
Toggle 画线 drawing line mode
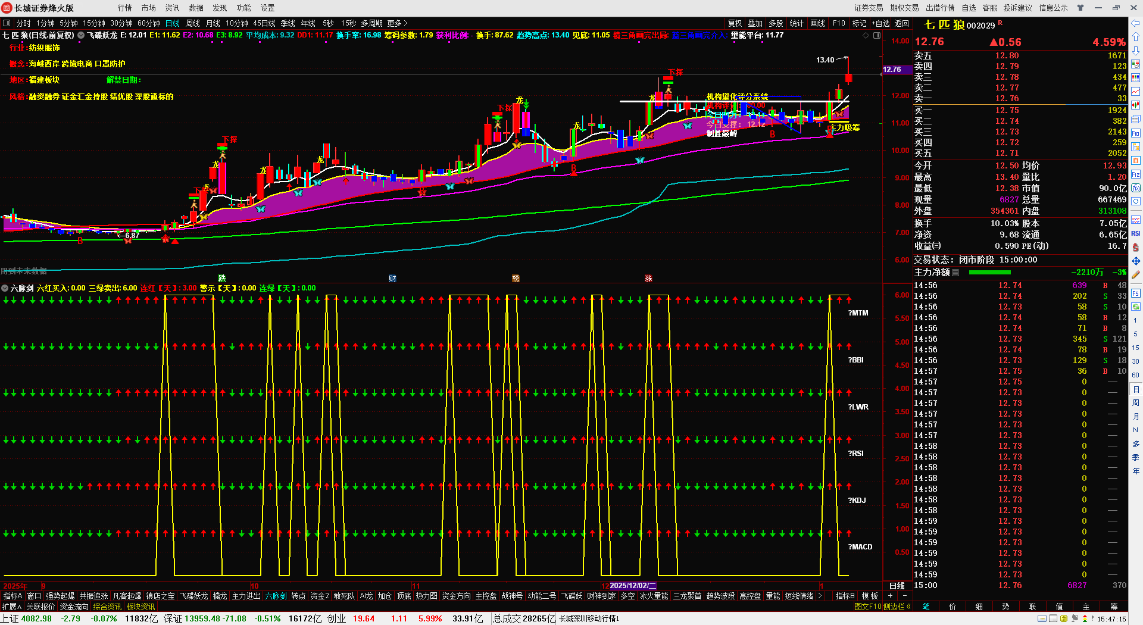tap(818, 23)
